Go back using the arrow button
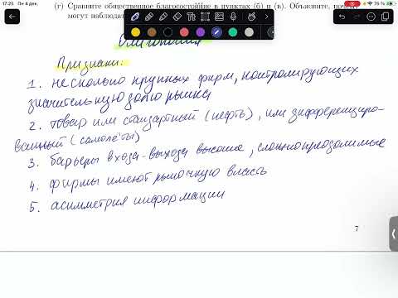This screenshot has height=298, width=398. tap(12, 17)
